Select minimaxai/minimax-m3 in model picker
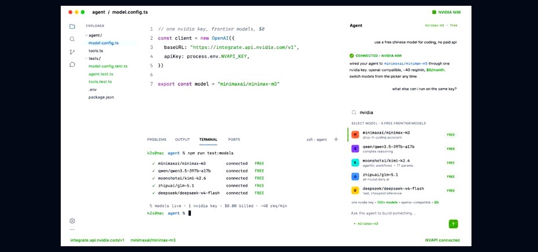The height and width of the screenshot is (252, 538). coord(403,135)
